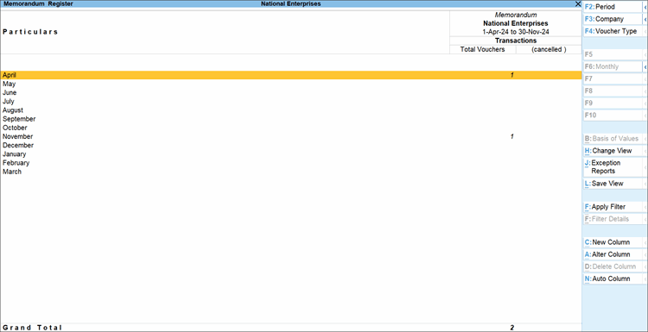Click the Save View button
Viewport: 648px width, 332px height.
pyautogui.click(x=613, y=184)
